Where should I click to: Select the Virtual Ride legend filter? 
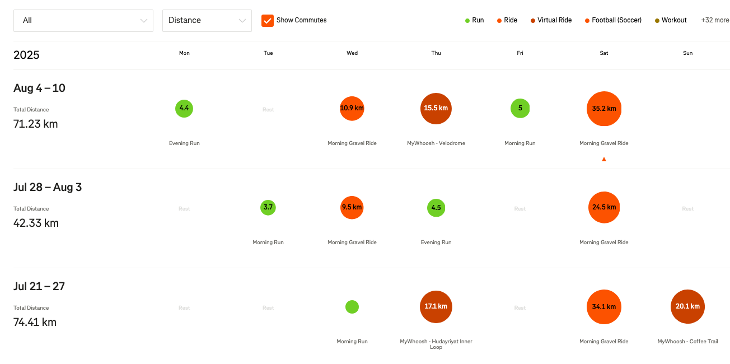[550, 20]
